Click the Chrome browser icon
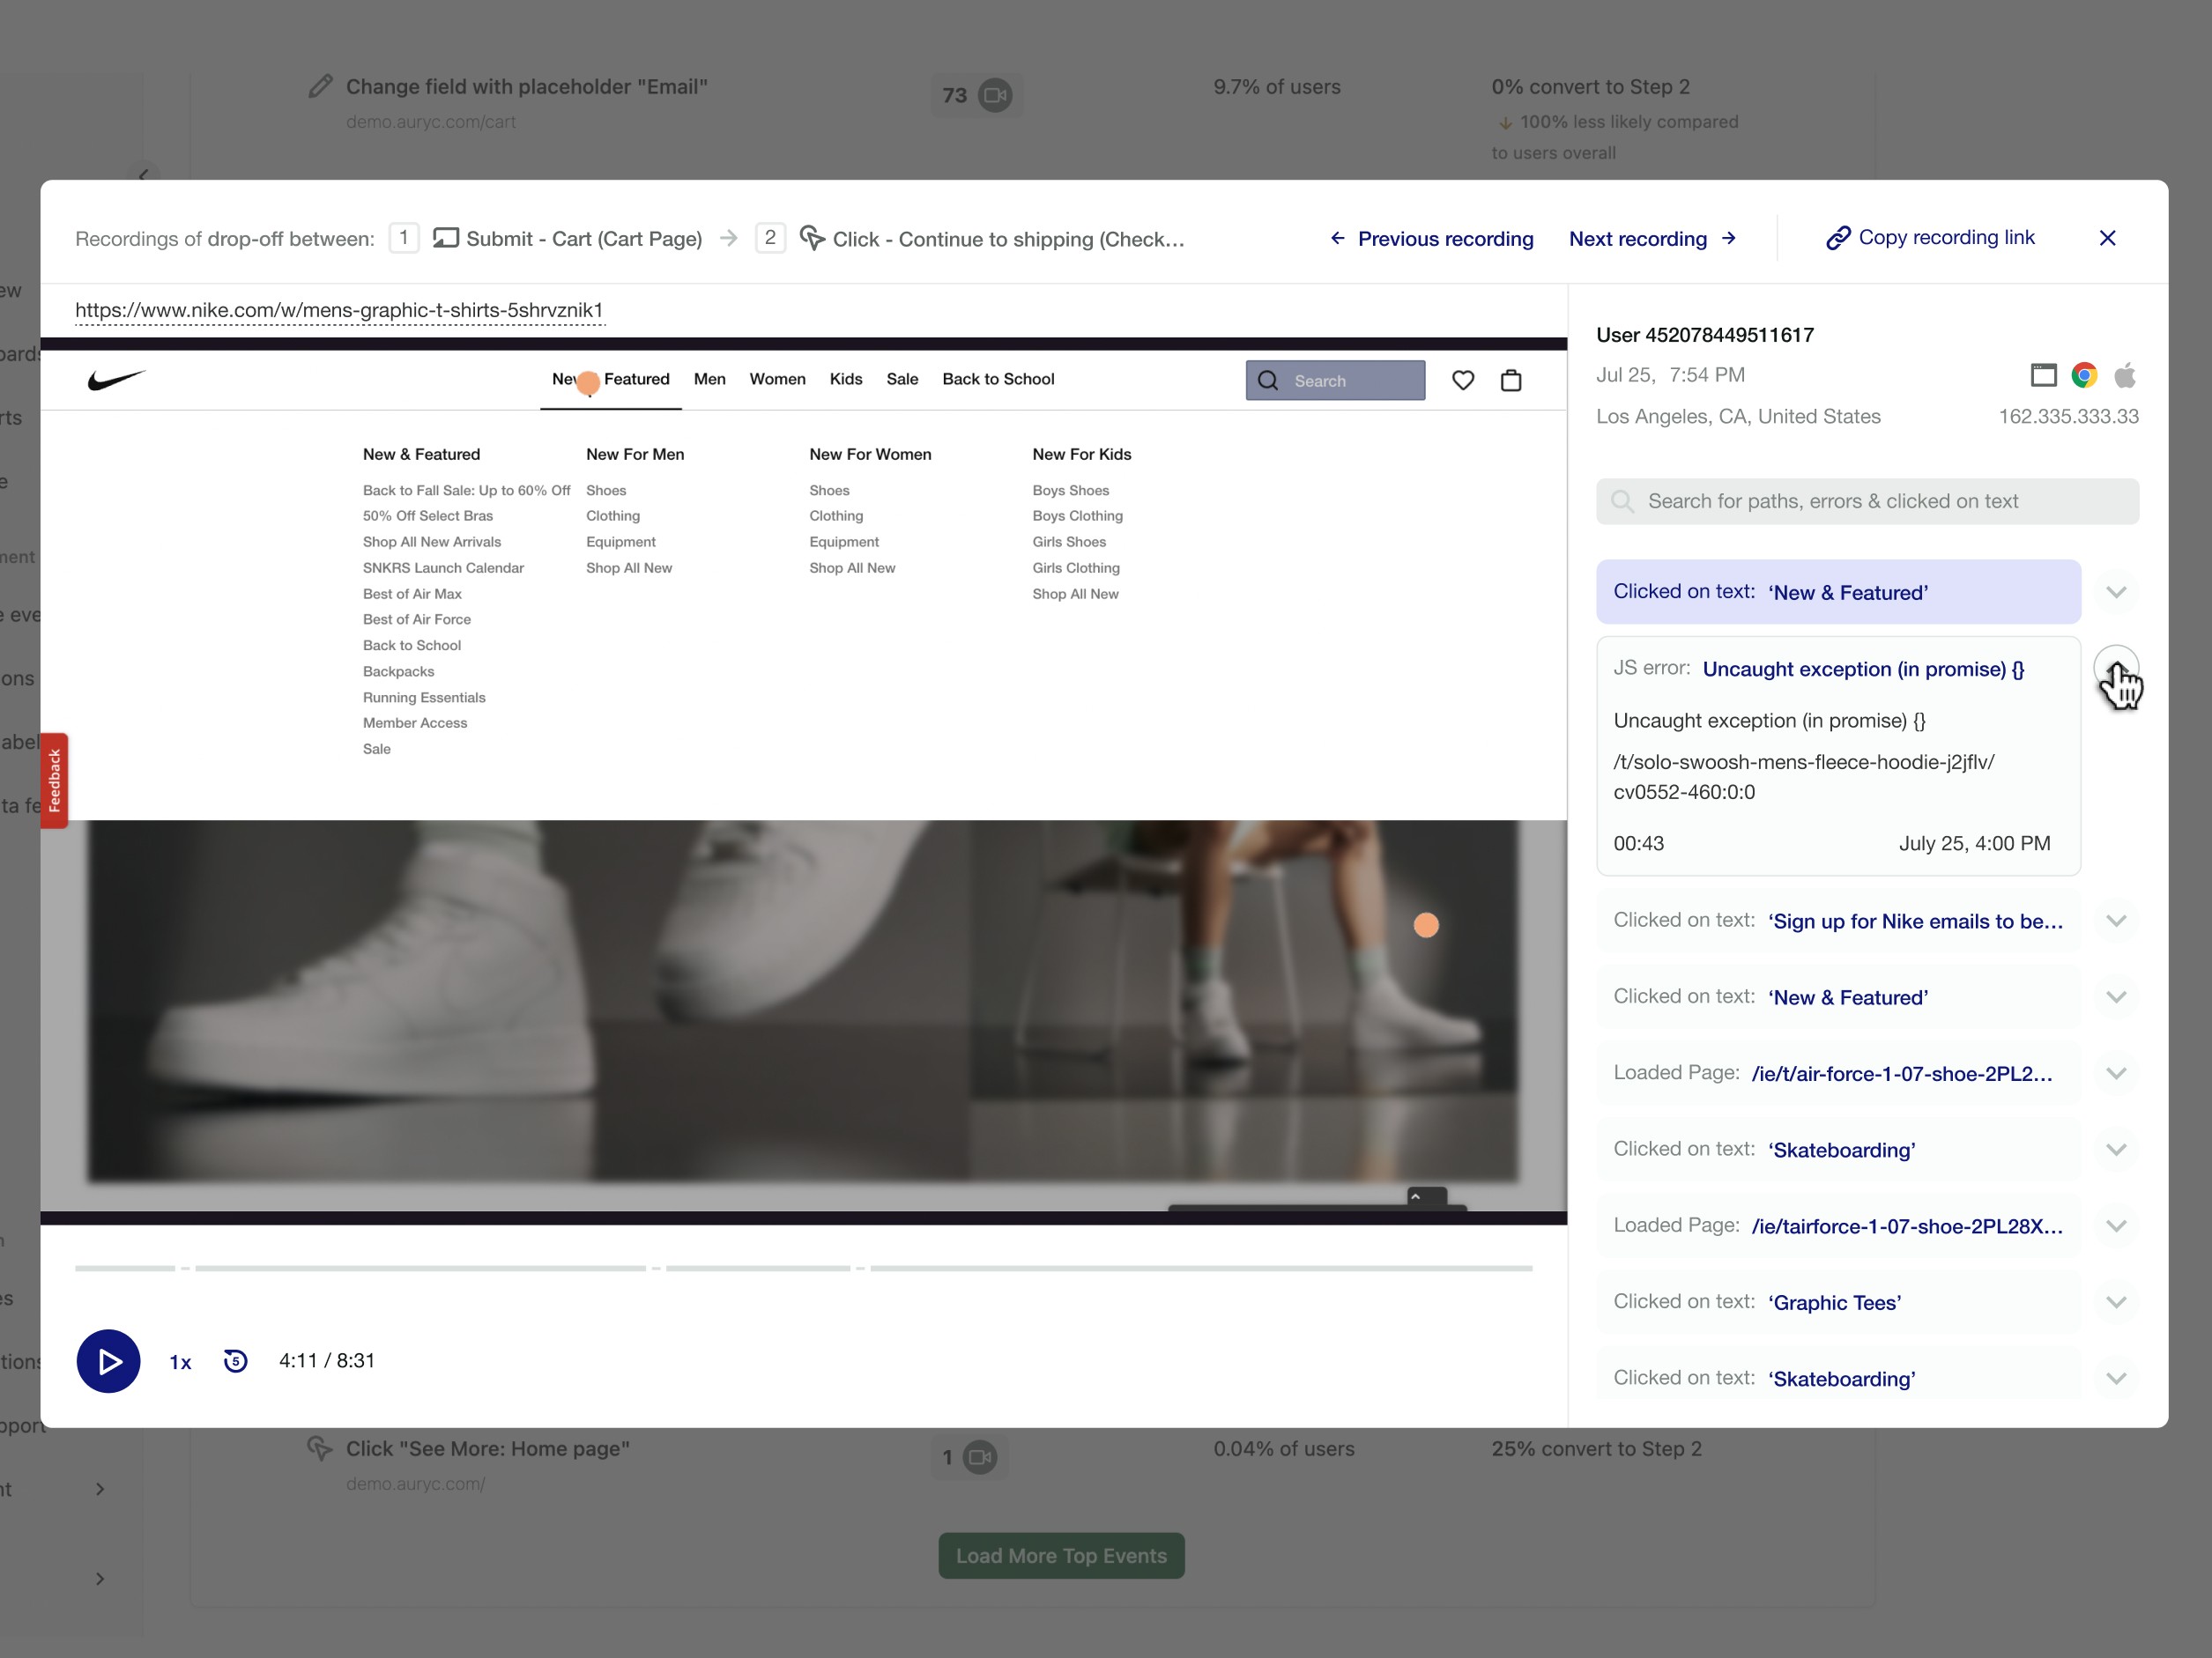This screenshot has height=1658, width=2212. pos(2084,376)
